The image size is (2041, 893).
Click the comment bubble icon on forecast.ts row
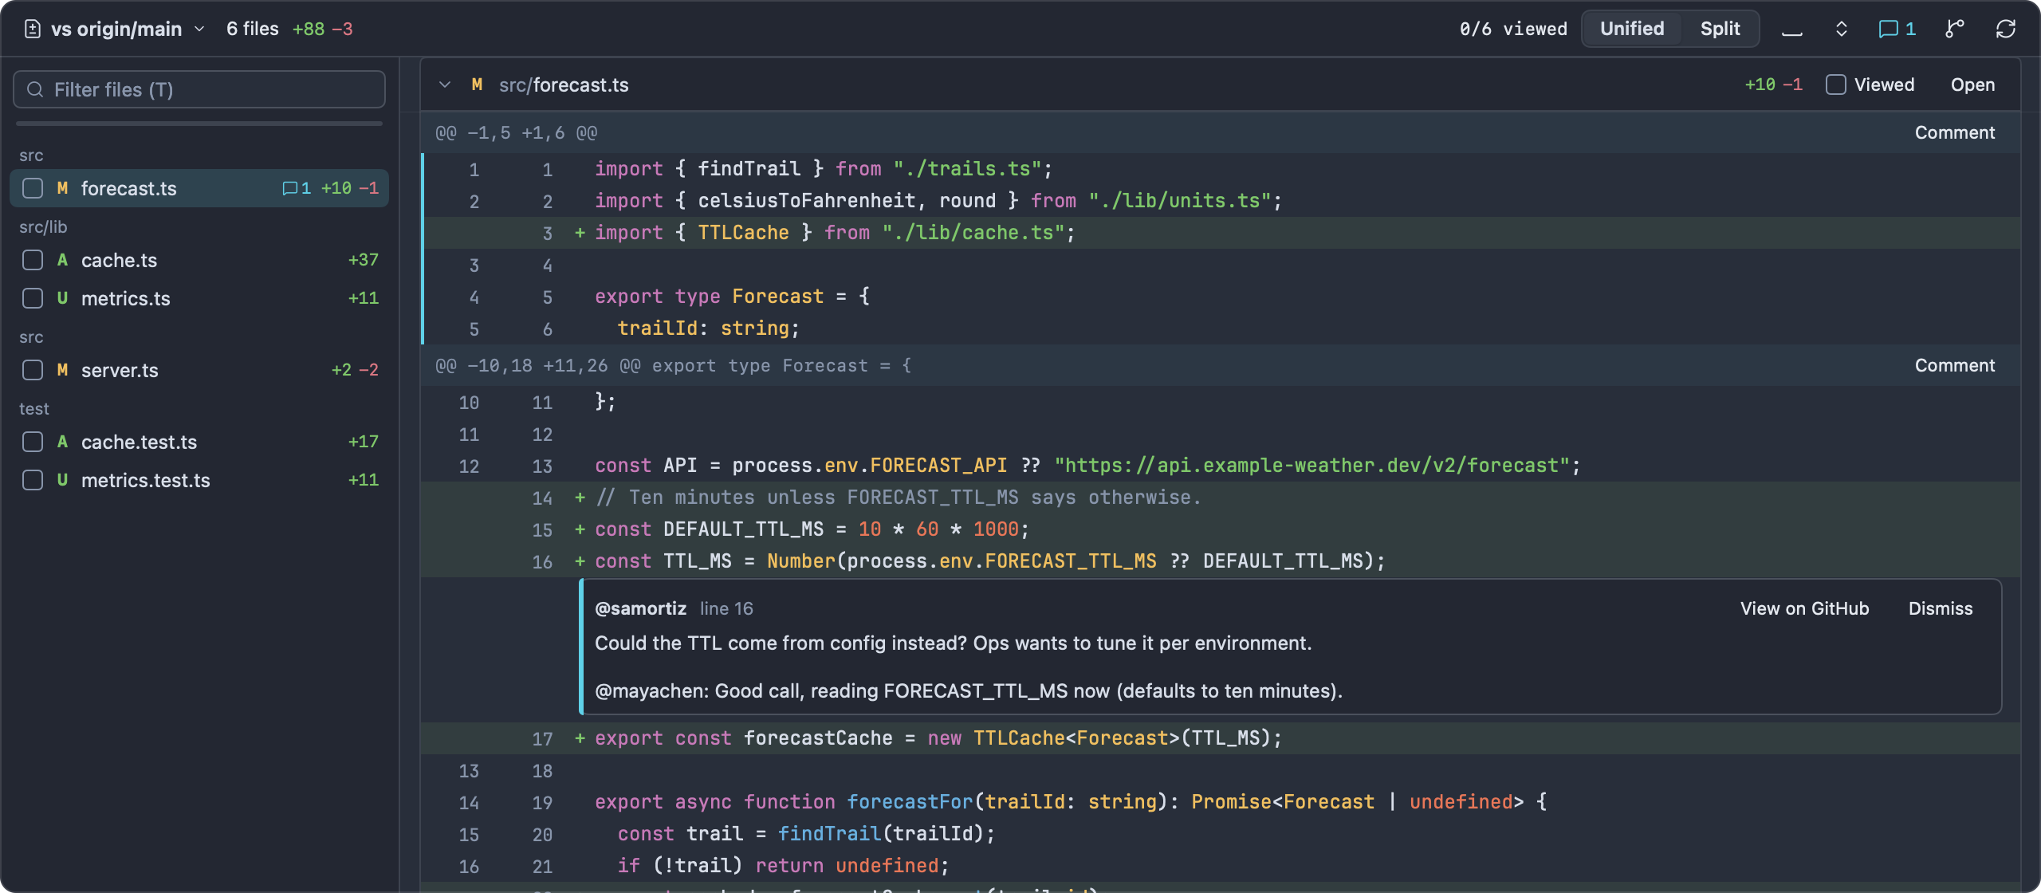coord(290,188)
